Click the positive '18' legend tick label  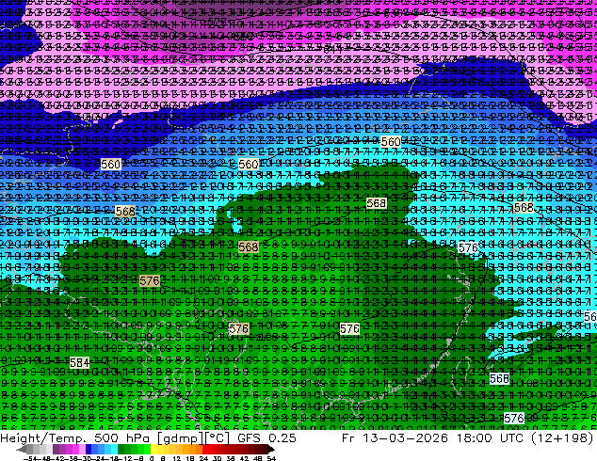(x=190, y=459)
